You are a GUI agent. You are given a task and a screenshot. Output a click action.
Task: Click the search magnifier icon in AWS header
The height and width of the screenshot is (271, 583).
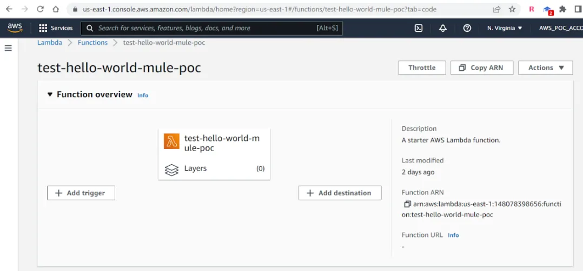click(89, 28)
